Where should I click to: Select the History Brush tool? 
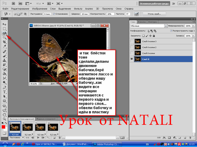pyautogui.click(x=5, y=65)
